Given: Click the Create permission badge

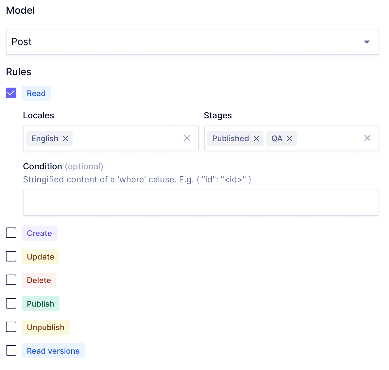Looking at the screenshot, I should pyautogui.click(x=39, y=233).
